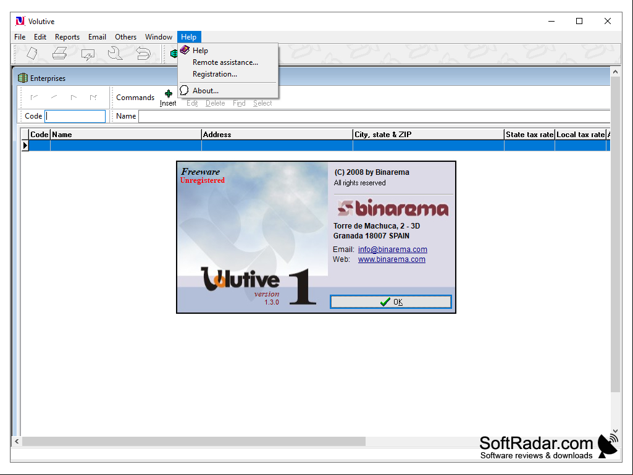The image size is (633, 475).
Task: Open the info@binarema.com email link
Action: 392,249
